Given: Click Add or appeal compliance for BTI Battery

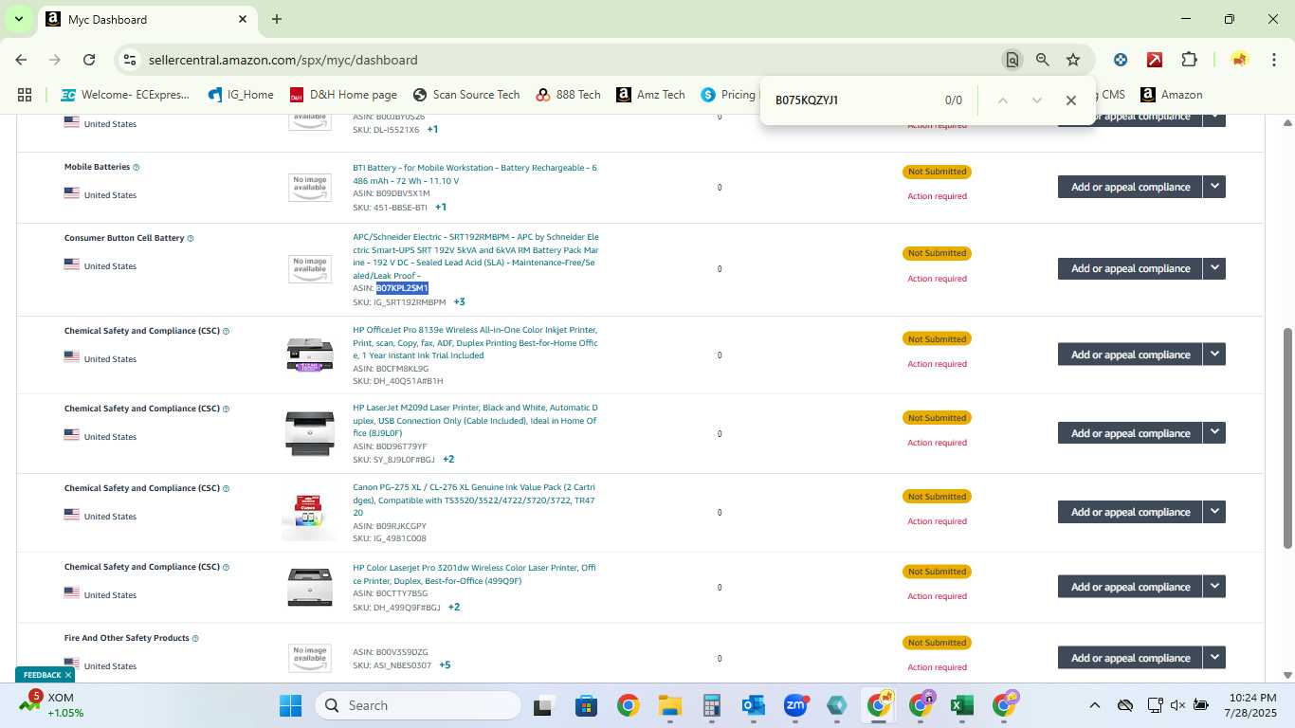Looking at the screenshot, I should coord(1130,187).
